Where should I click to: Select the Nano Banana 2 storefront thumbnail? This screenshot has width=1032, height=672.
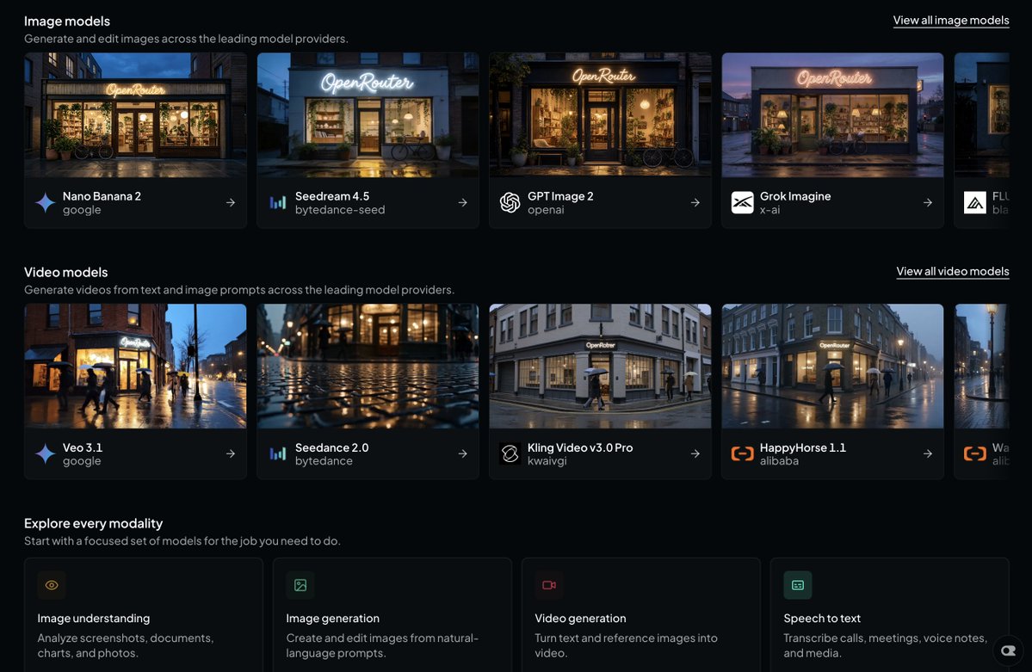[x=136, y=115]
